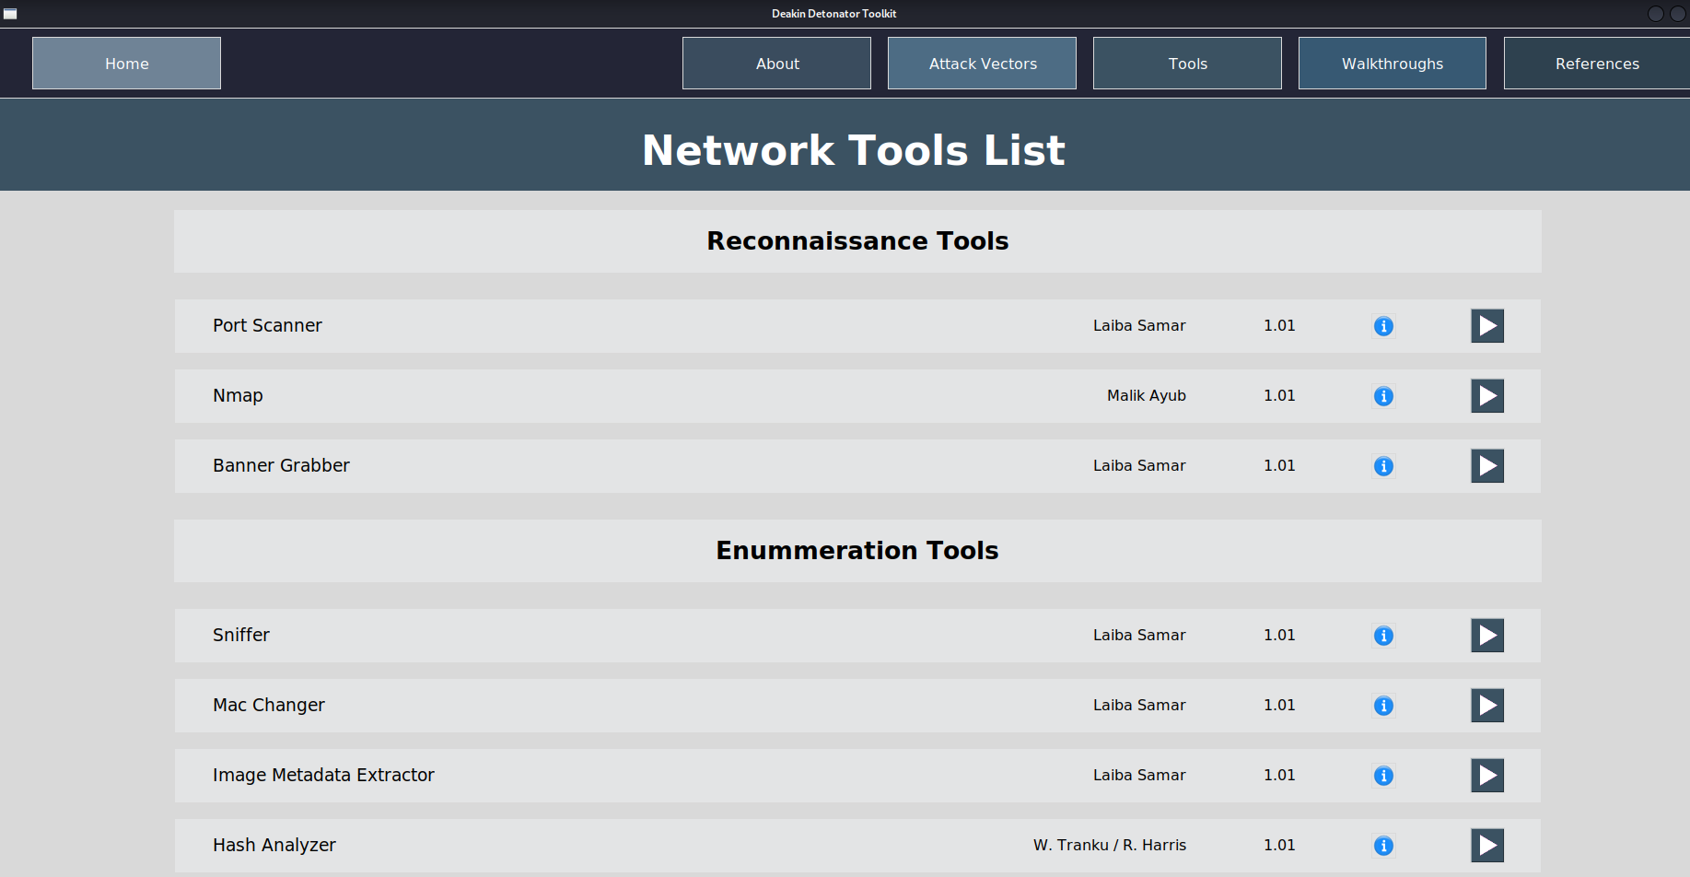Switch to the Tools page
Screen dimensions: 1690x877
click(1187, 64)
